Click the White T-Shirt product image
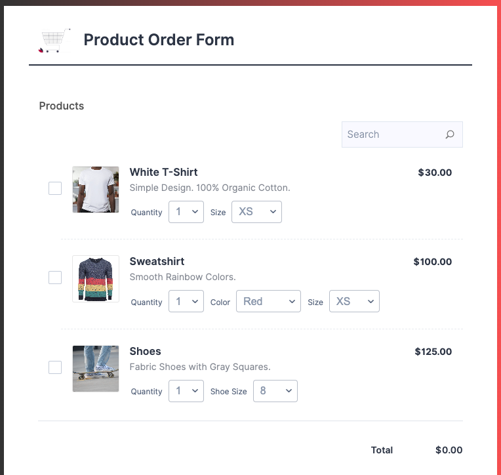 click(96, 190)
